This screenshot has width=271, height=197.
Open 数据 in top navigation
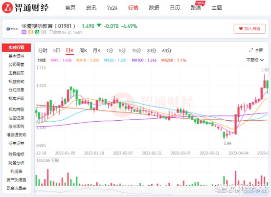(154, 8)
